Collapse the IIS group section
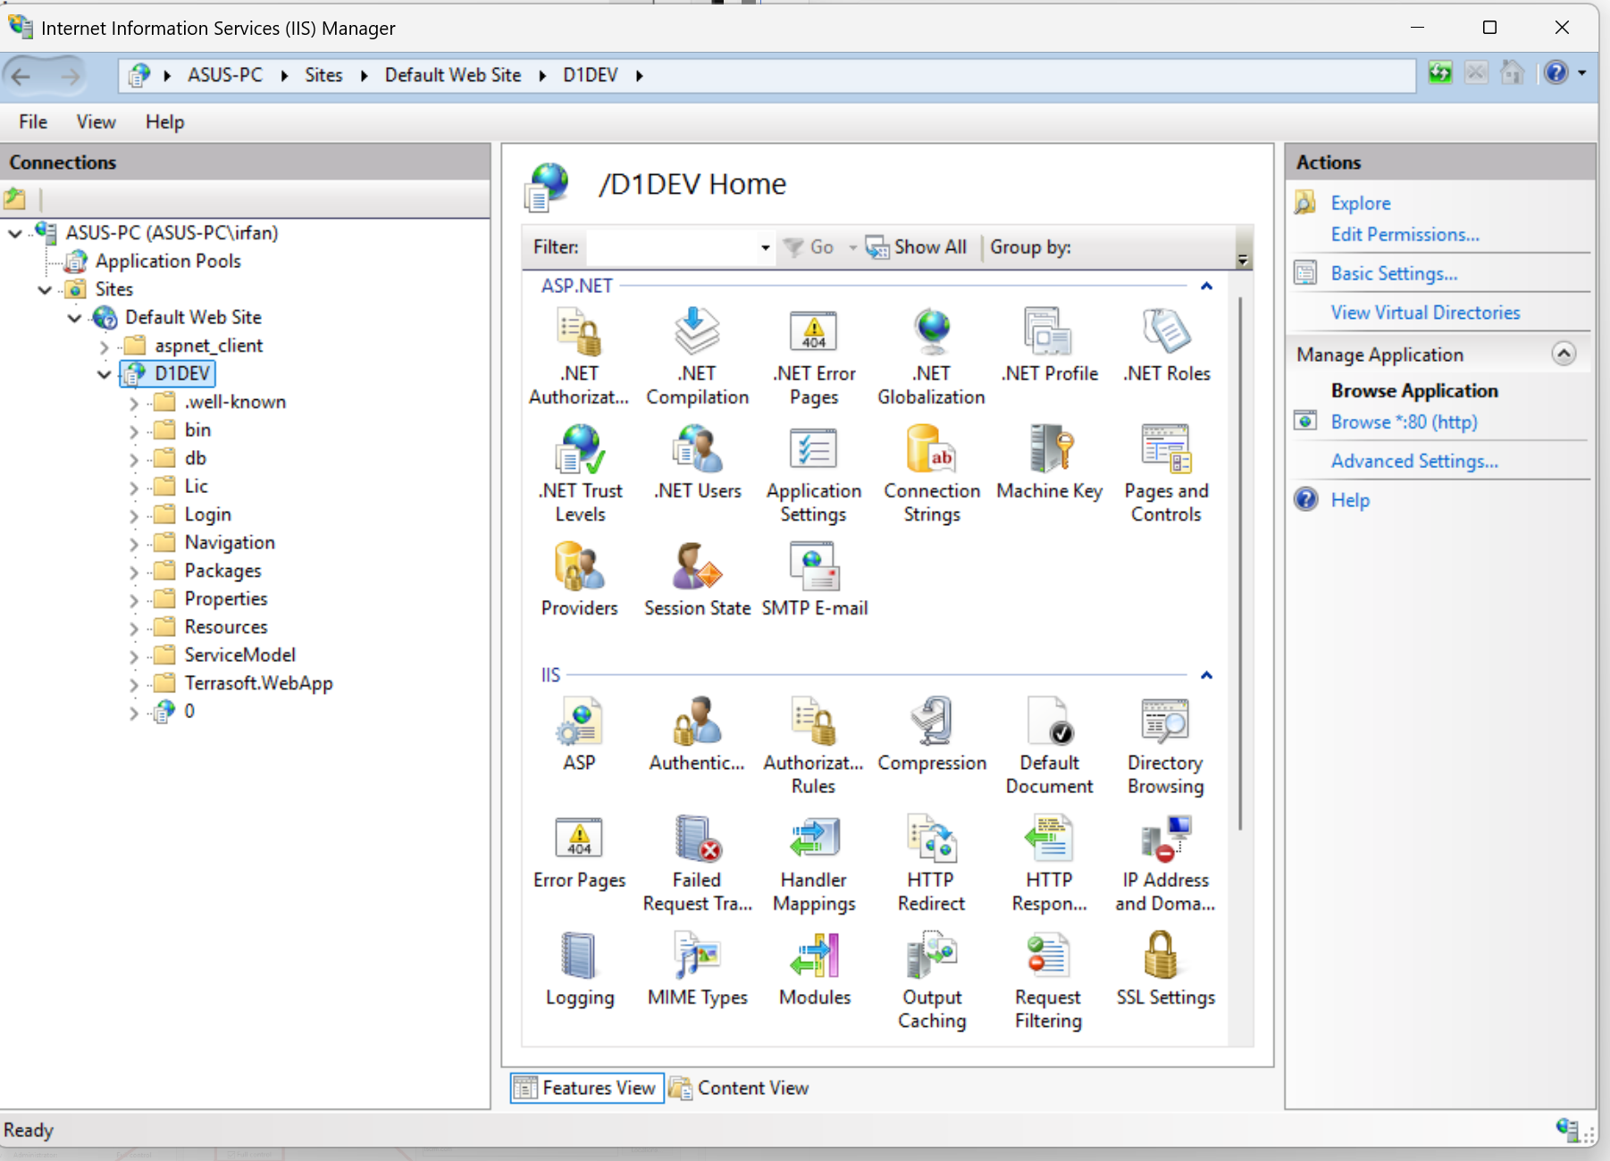 [x=1206, y=675]
